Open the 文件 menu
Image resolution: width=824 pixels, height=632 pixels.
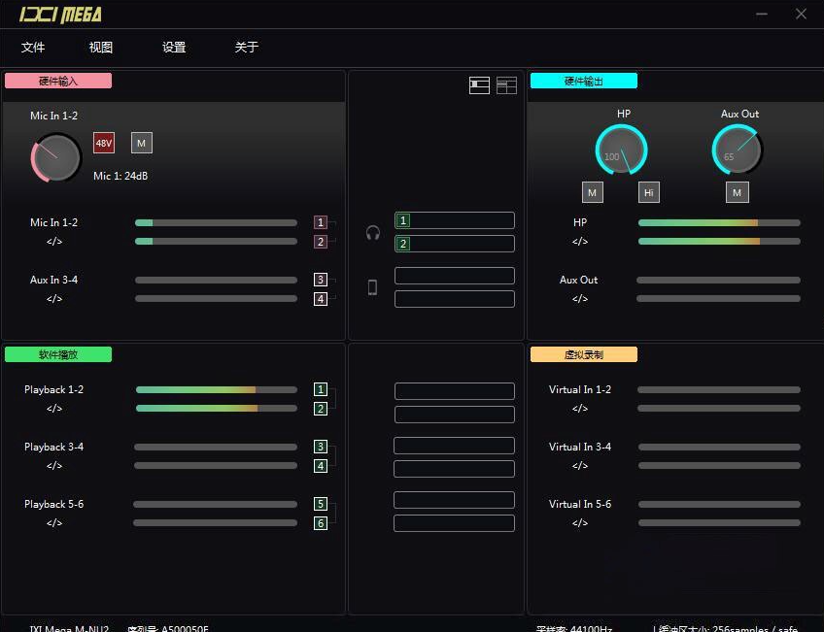(33, 47)
